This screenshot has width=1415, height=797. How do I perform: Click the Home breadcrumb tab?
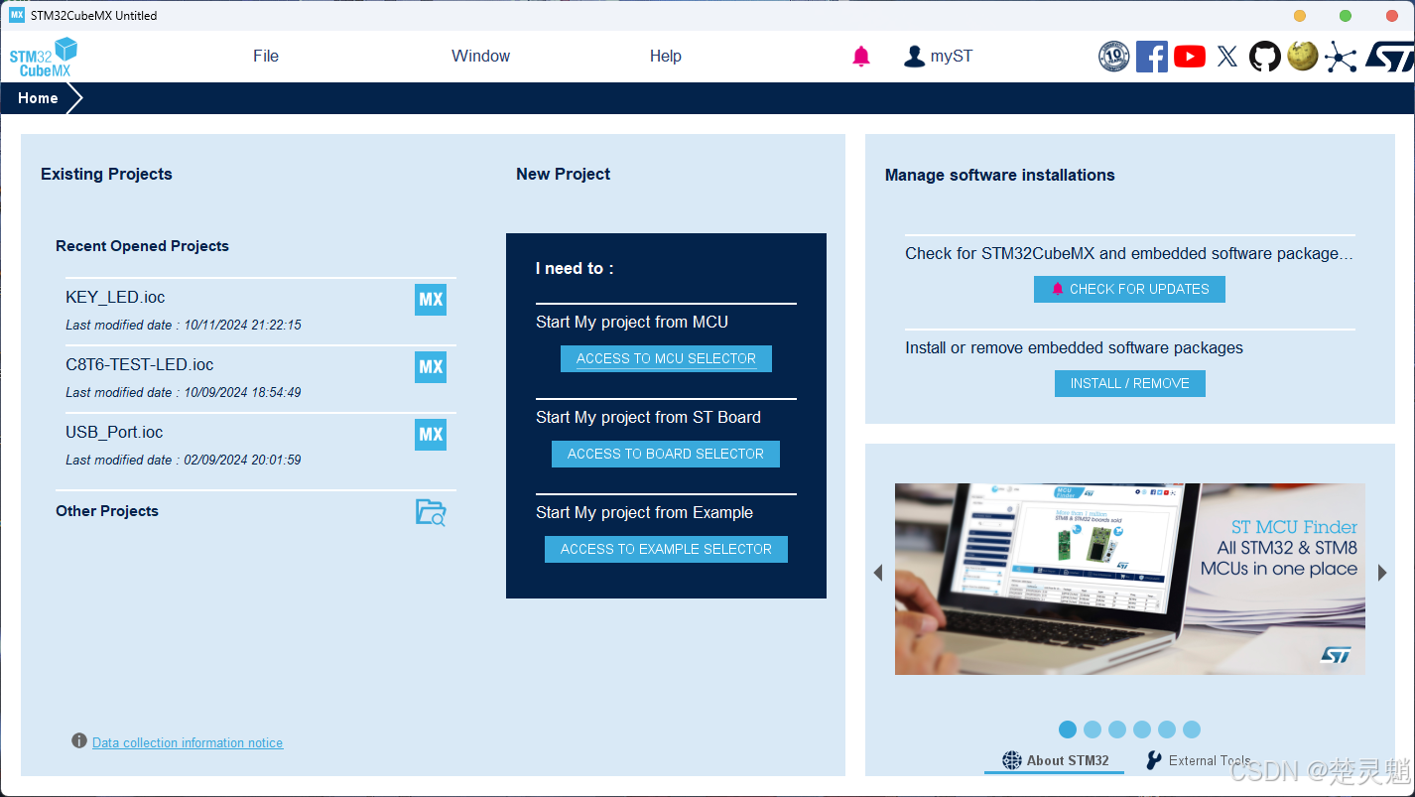(38, 98)
